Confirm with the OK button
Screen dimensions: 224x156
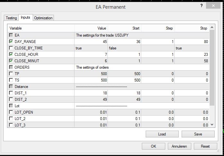(153, 146)
